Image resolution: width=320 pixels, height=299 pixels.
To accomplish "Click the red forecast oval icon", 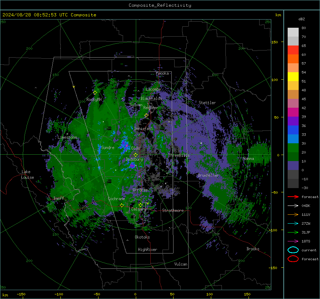I will (293, 259).
